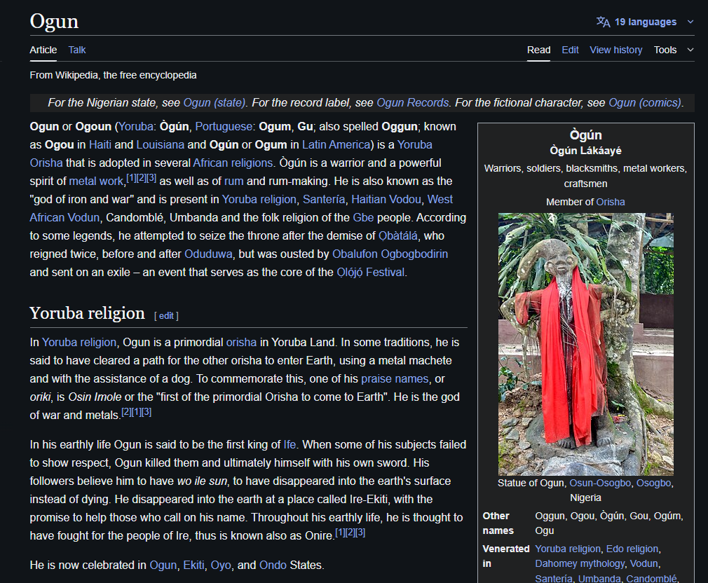Open the Orisha link in infobox
Screen dimensions: 708x583
[x=610, y=202]
